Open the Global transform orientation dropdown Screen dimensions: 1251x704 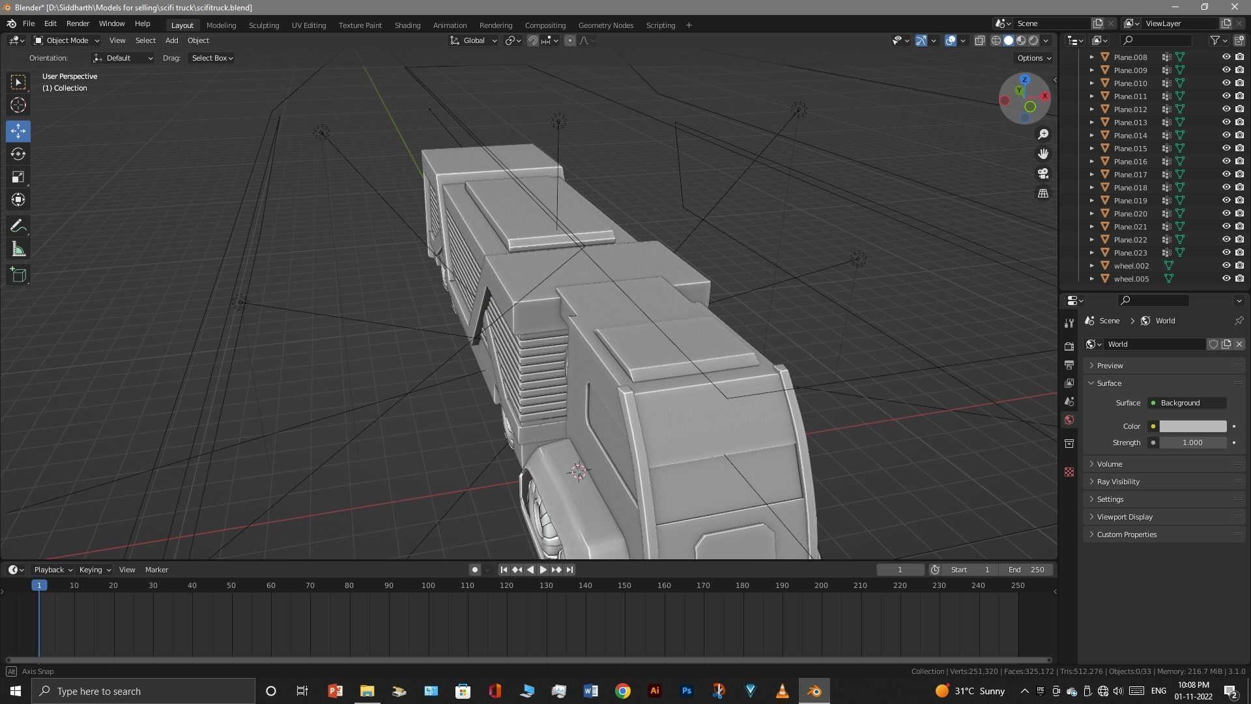point(474,40)
